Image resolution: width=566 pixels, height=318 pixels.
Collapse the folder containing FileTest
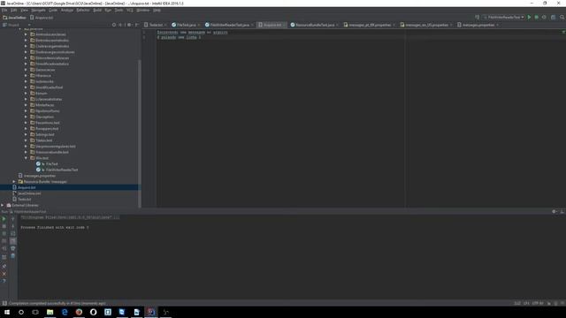26,158
